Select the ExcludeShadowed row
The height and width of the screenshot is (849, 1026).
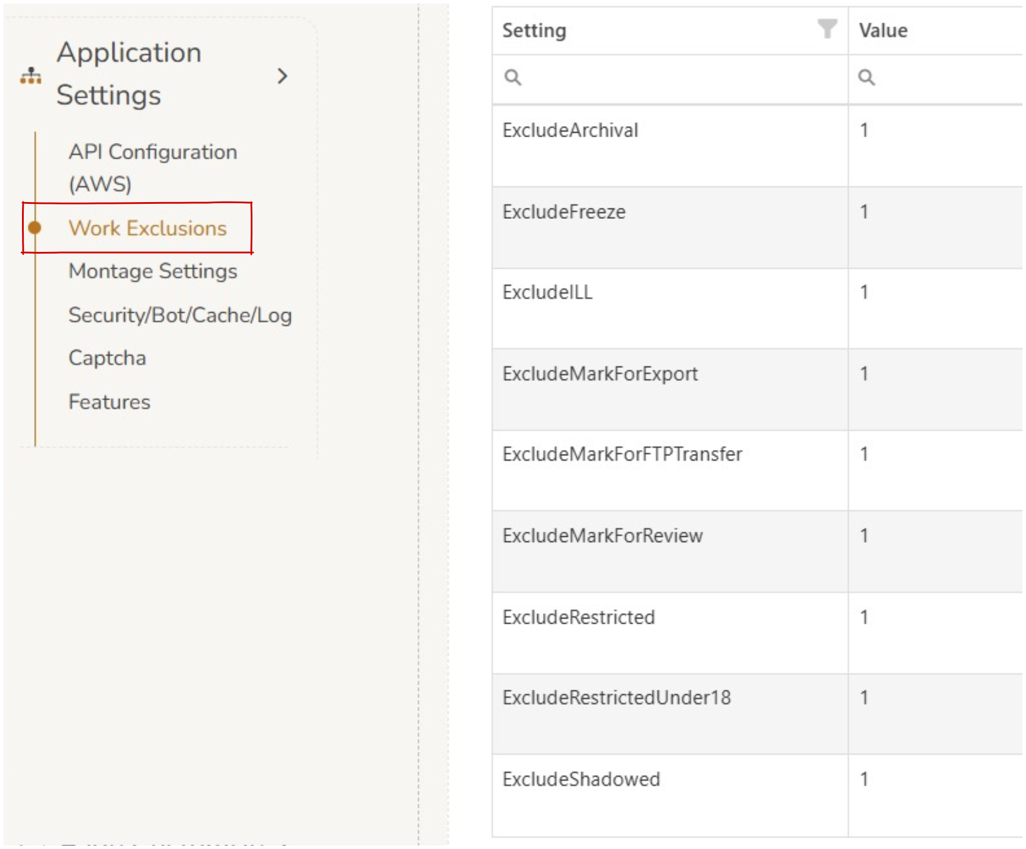pos(581,780)
